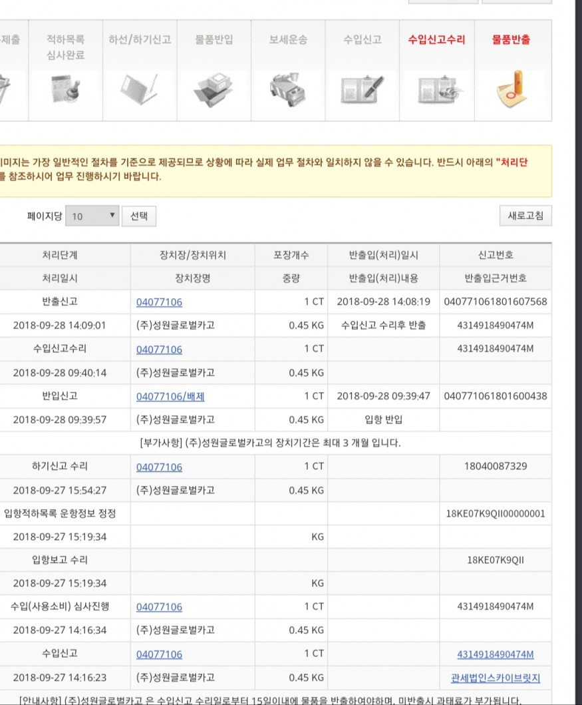Open the 관세법인스카이브릿지 link
The width and height of the screenshot is (582, 705).
pyautogui.click(x=496, y=678)
